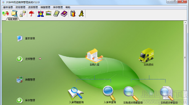This screenshot has width=189, height=105.
Task: Click the handheld PDA device toolbar icon
Action: point(56,14)
